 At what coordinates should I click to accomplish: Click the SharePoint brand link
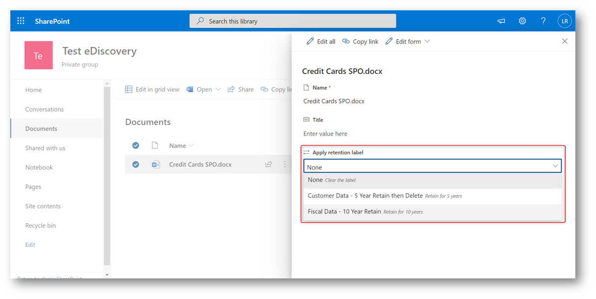[x=52, y=21]
